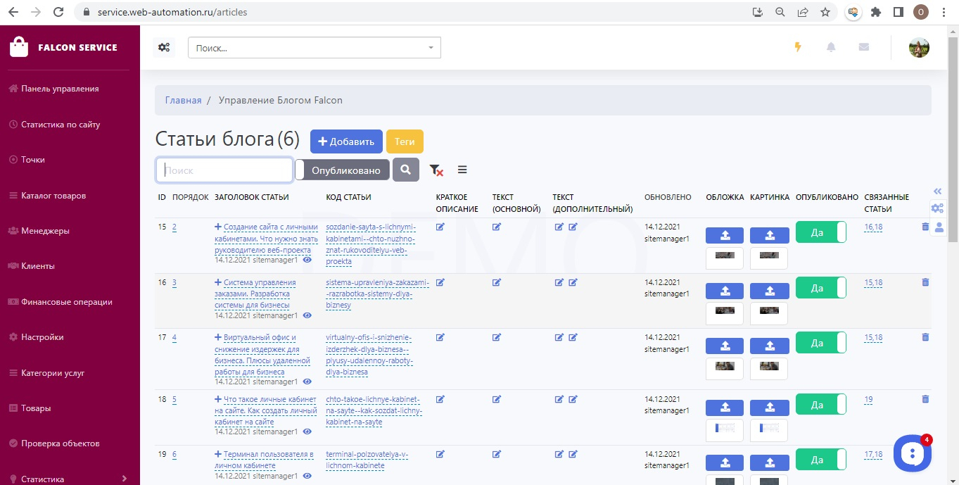Open the notifications bell
Viewport: 959px width, 485px height.
click(831, 47)
